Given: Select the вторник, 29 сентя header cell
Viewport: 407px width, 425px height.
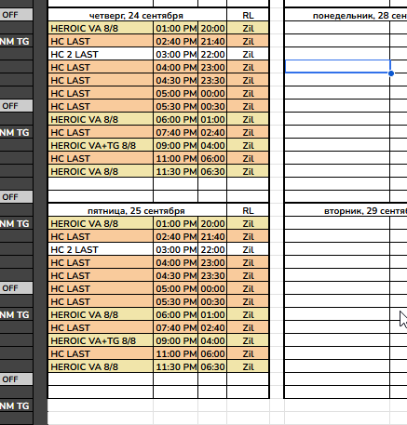Looking at the screenshot, I should point(346,210).
